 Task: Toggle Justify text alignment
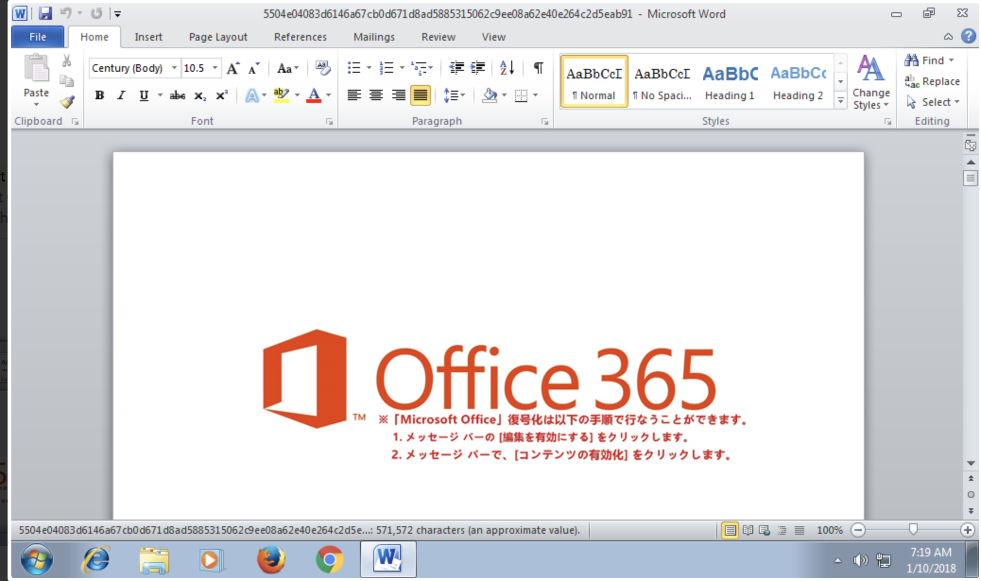pos(420,95)
